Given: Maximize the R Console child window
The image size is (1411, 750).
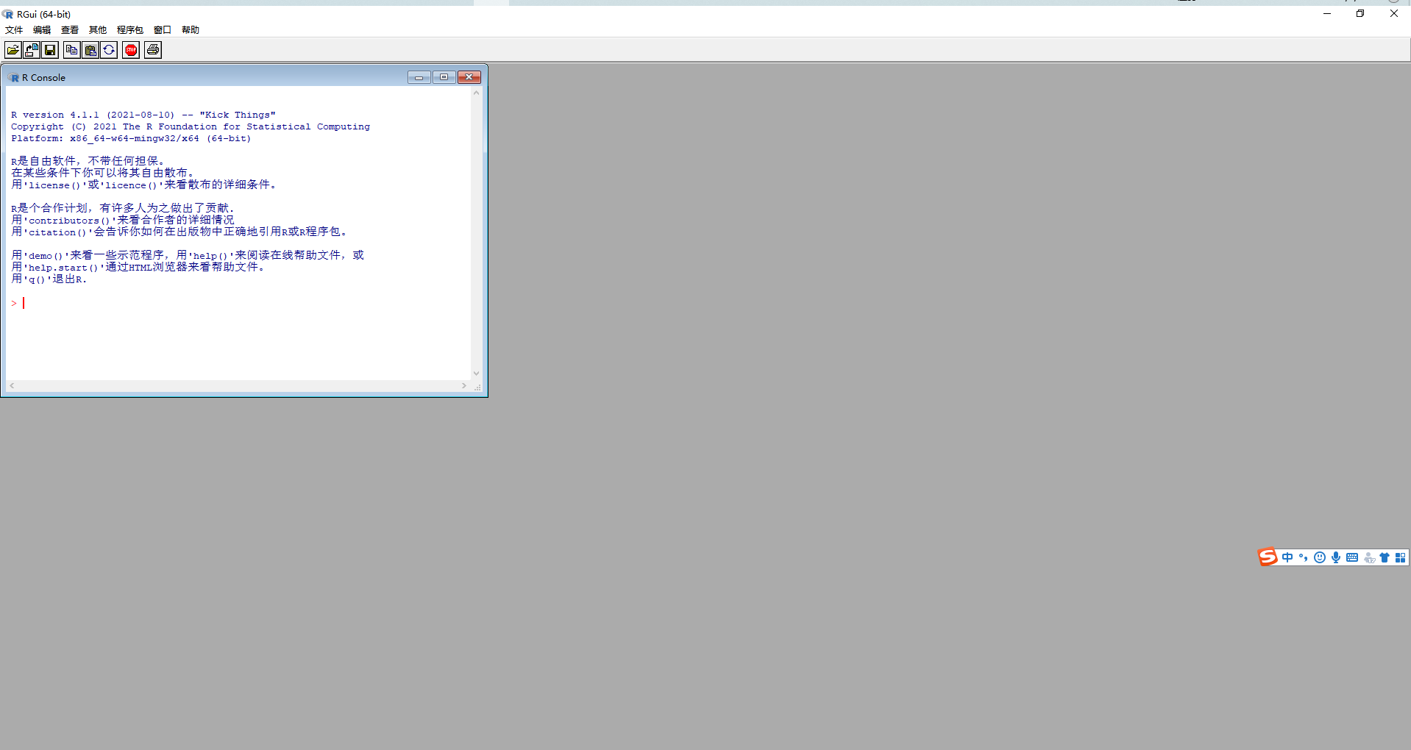Looking at the screenshot, I should tap(444, 77).
